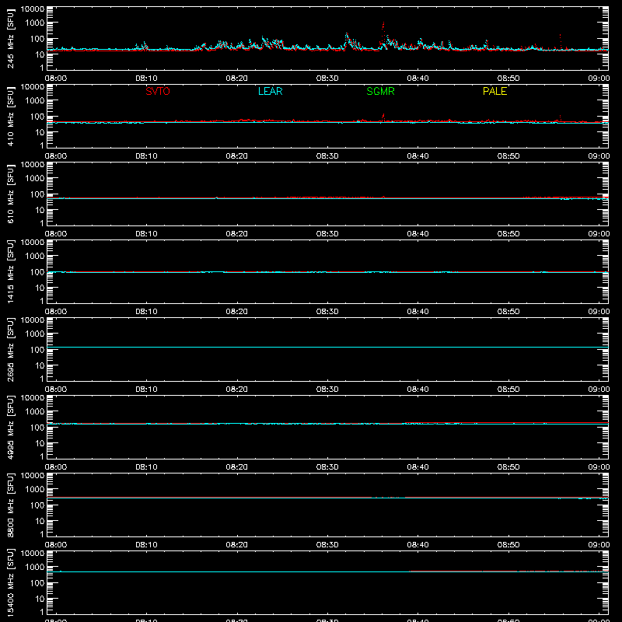Click '08:30' under the 1415 MHz plot
Viewport: 622px width, 622px height.
point(327,312)
